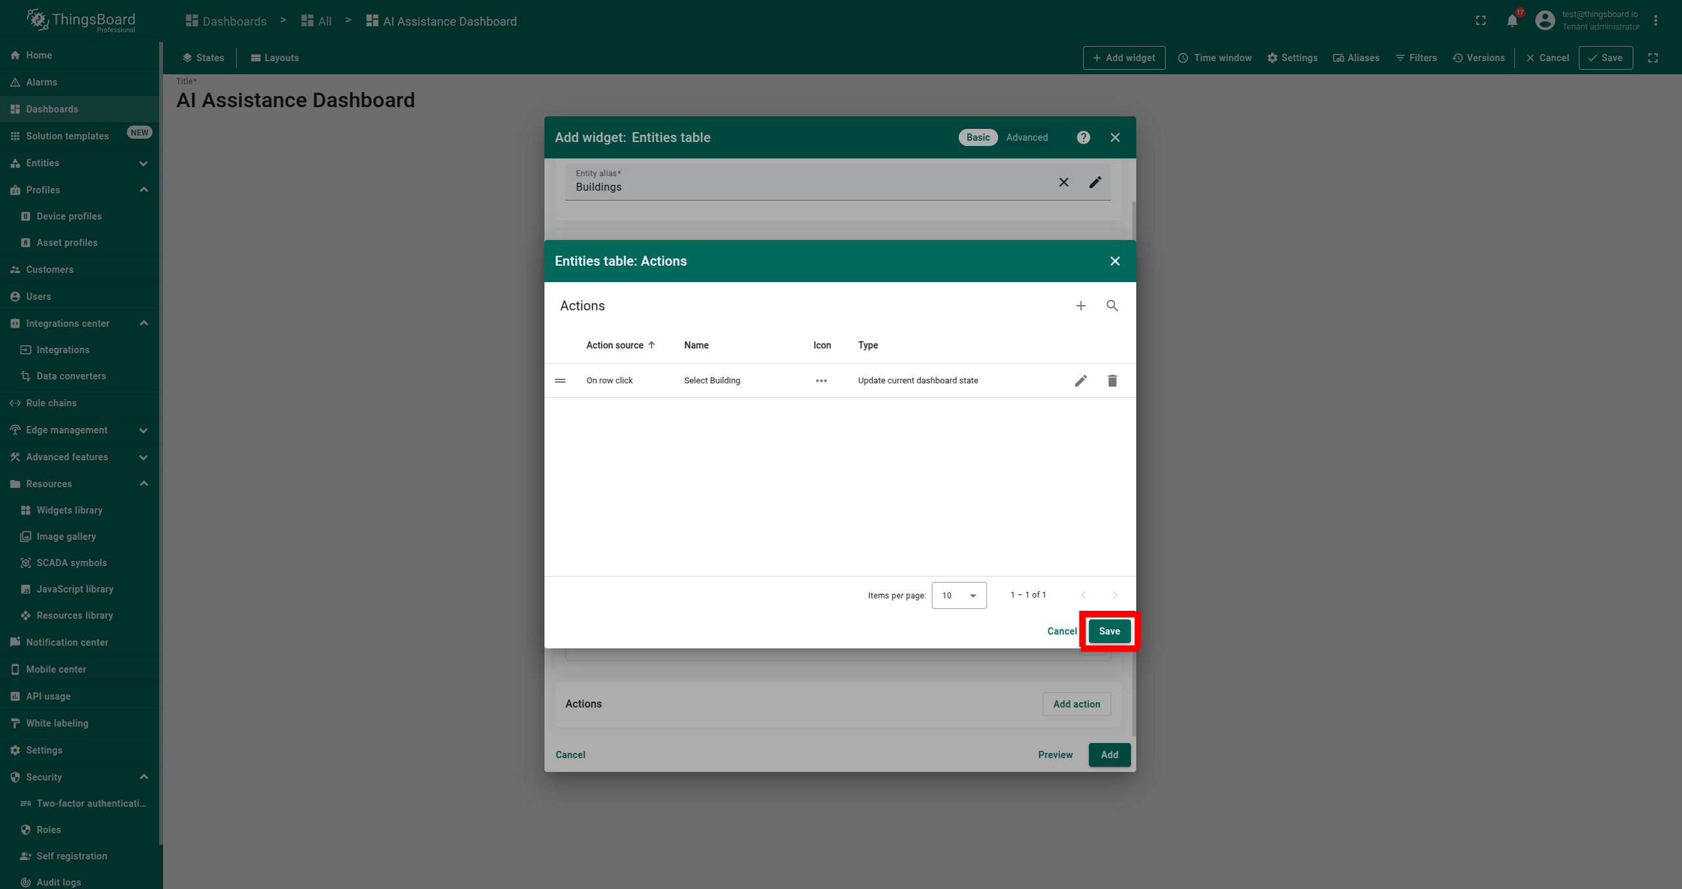Delete the Select Building action

click(1112, 381)
